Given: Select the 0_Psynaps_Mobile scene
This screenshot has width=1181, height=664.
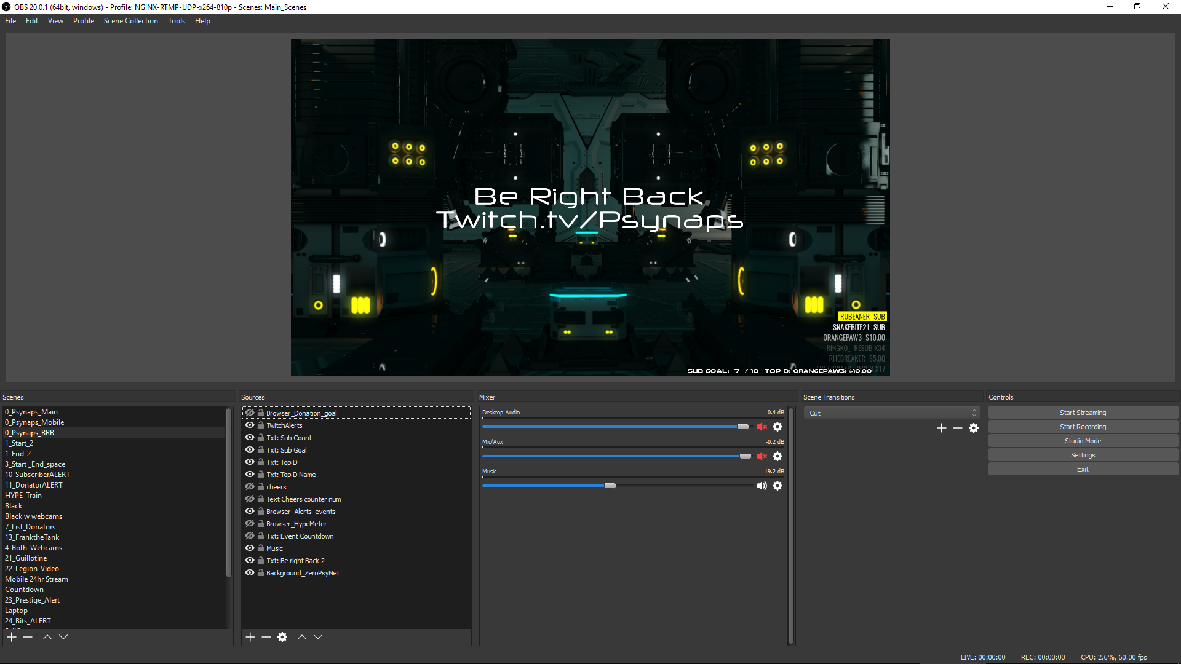Looking at the screenshot, I should (x=114, y=422).
